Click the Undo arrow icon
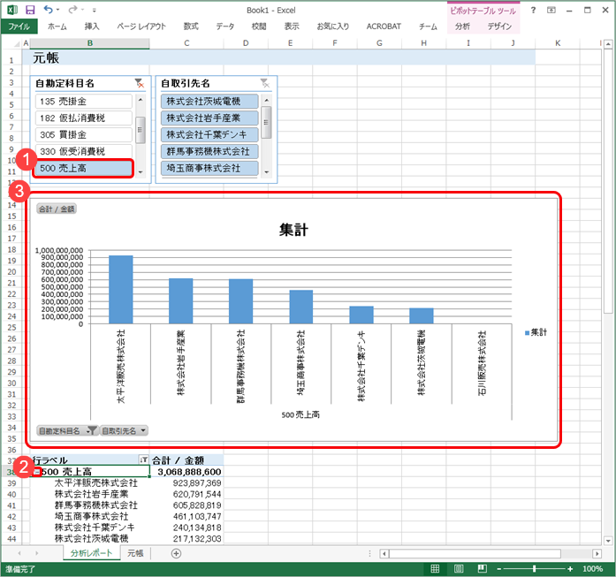This screenshot has height=577, width=616. [x=49, y=9]
